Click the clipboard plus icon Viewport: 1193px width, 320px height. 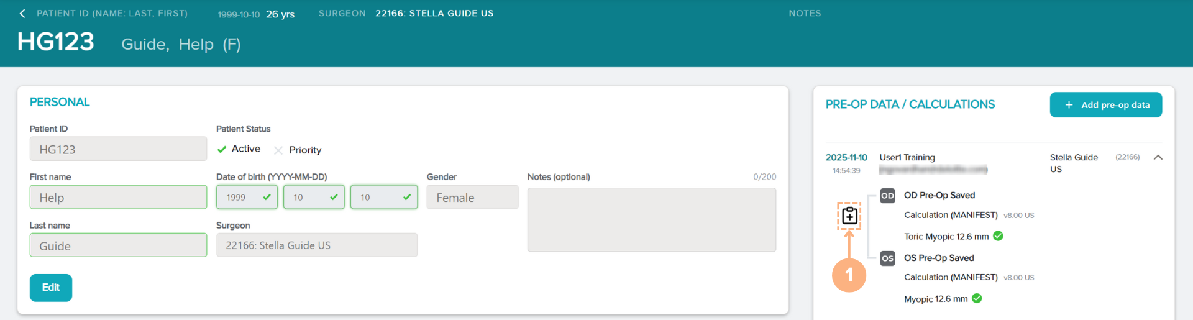pyautogui.click(x=849, y=216)
